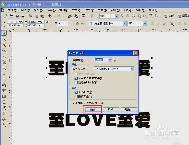This screenshot has width=189, height=145.
Task: Save the document with disk icon
Action: 17,16
